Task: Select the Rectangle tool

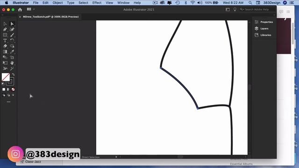Action: [x=5, y=35]
